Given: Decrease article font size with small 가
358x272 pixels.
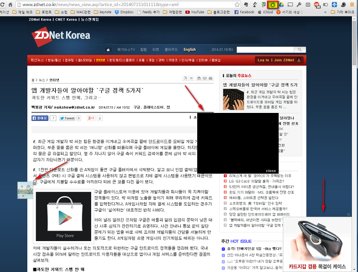Looking at the screenshot, I should point(191,78).
